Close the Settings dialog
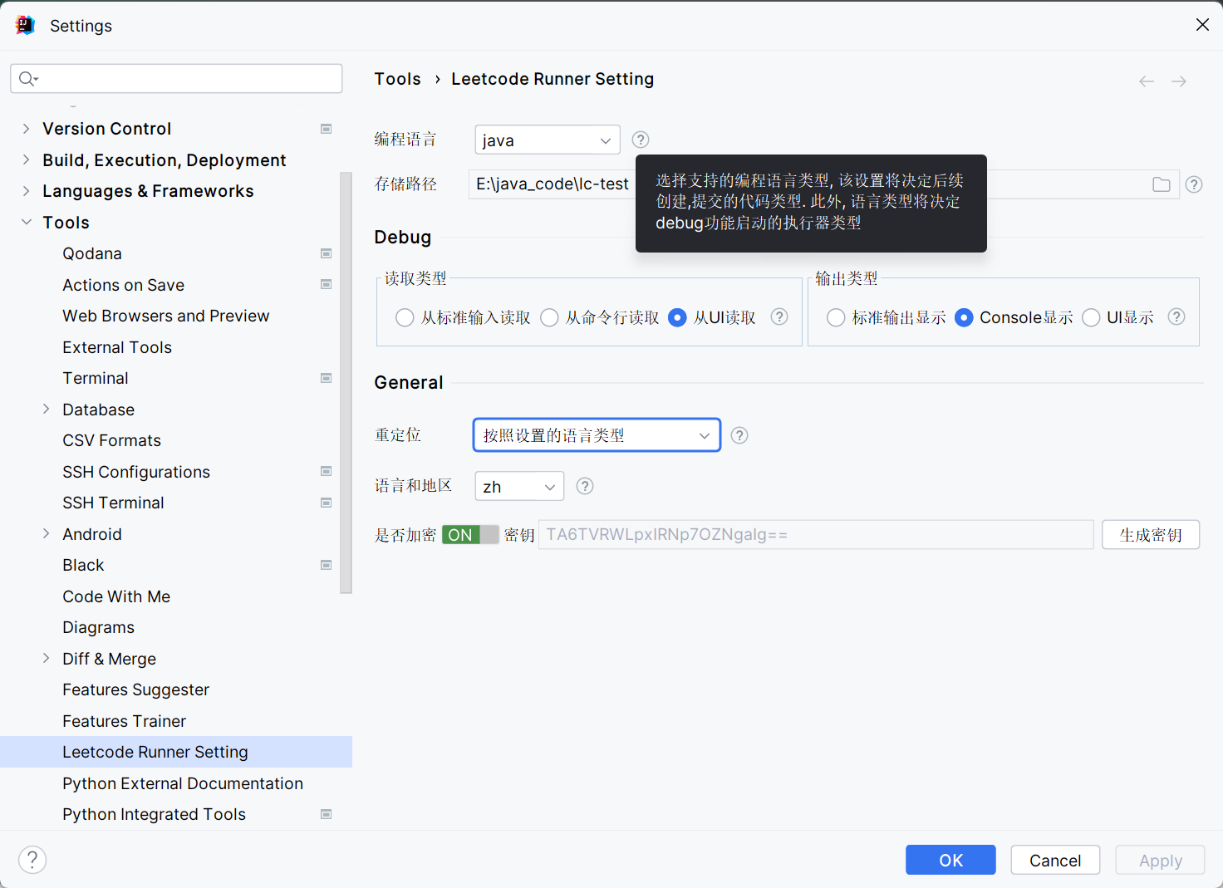Screen dimensions: 1223x888 1202,25
